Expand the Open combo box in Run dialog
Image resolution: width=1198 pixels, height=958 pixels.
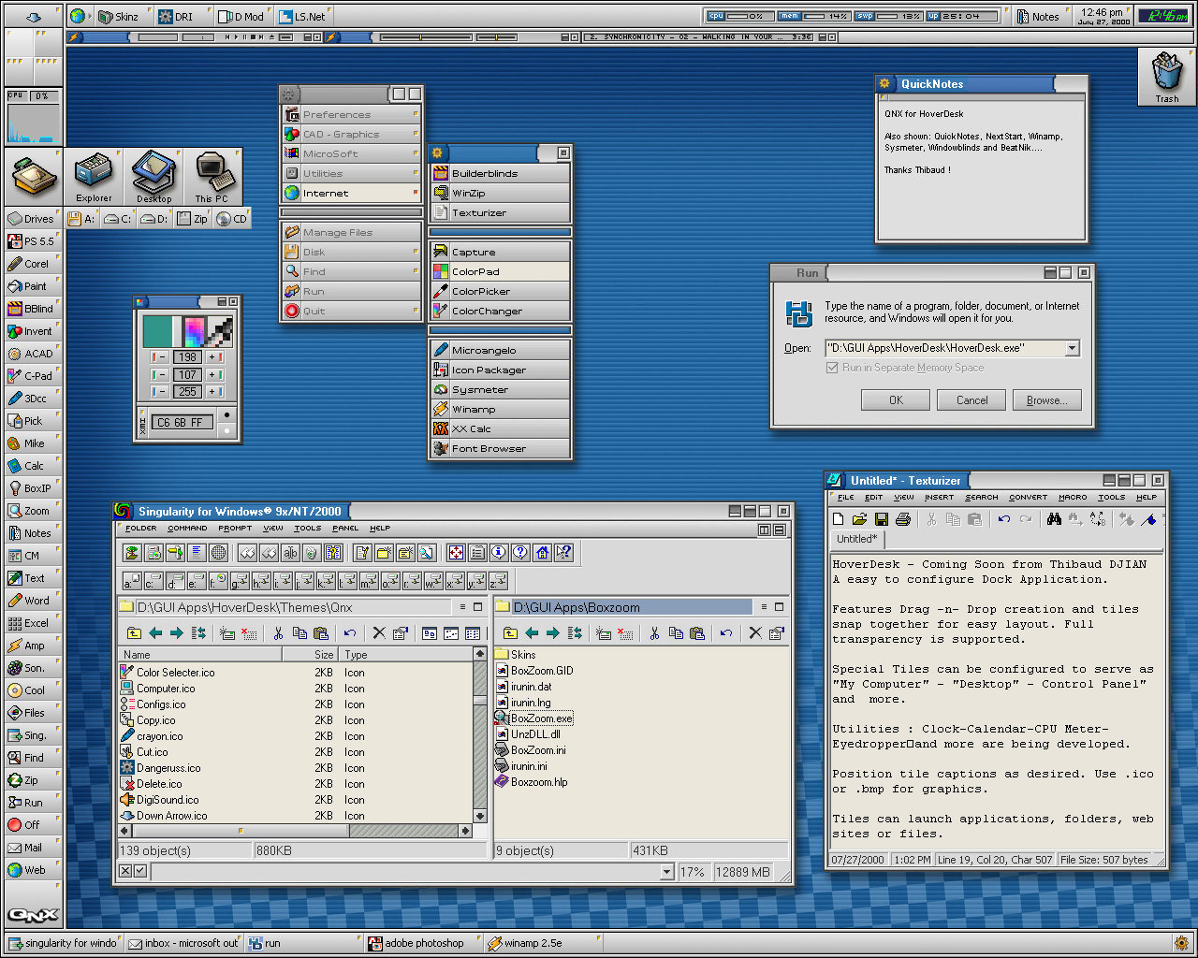click(1073, 348)
